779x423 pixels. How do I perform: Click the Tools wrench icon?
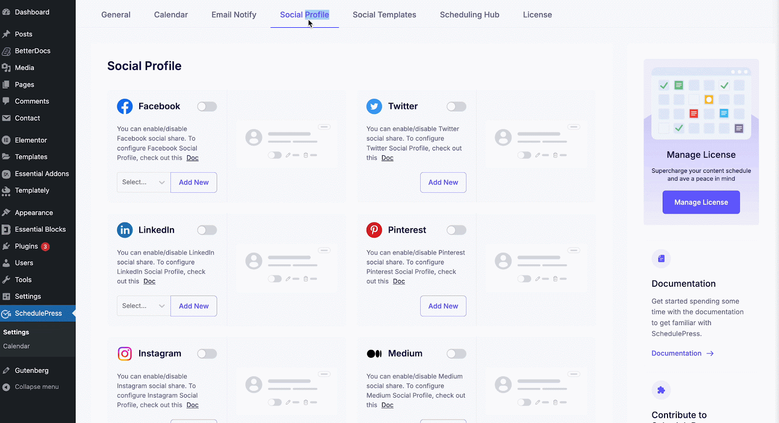tap(6, 280)
